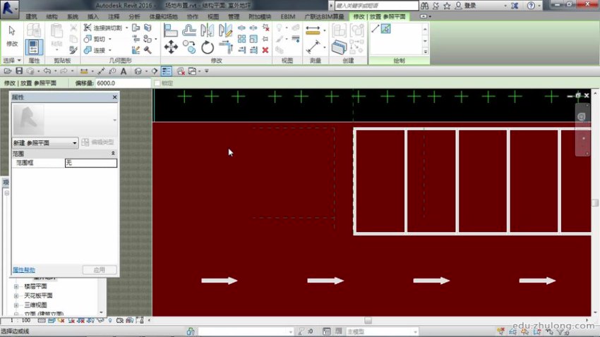Select the Pick Lines draw tool
600x337 pixels.
(x=385, y=29)
